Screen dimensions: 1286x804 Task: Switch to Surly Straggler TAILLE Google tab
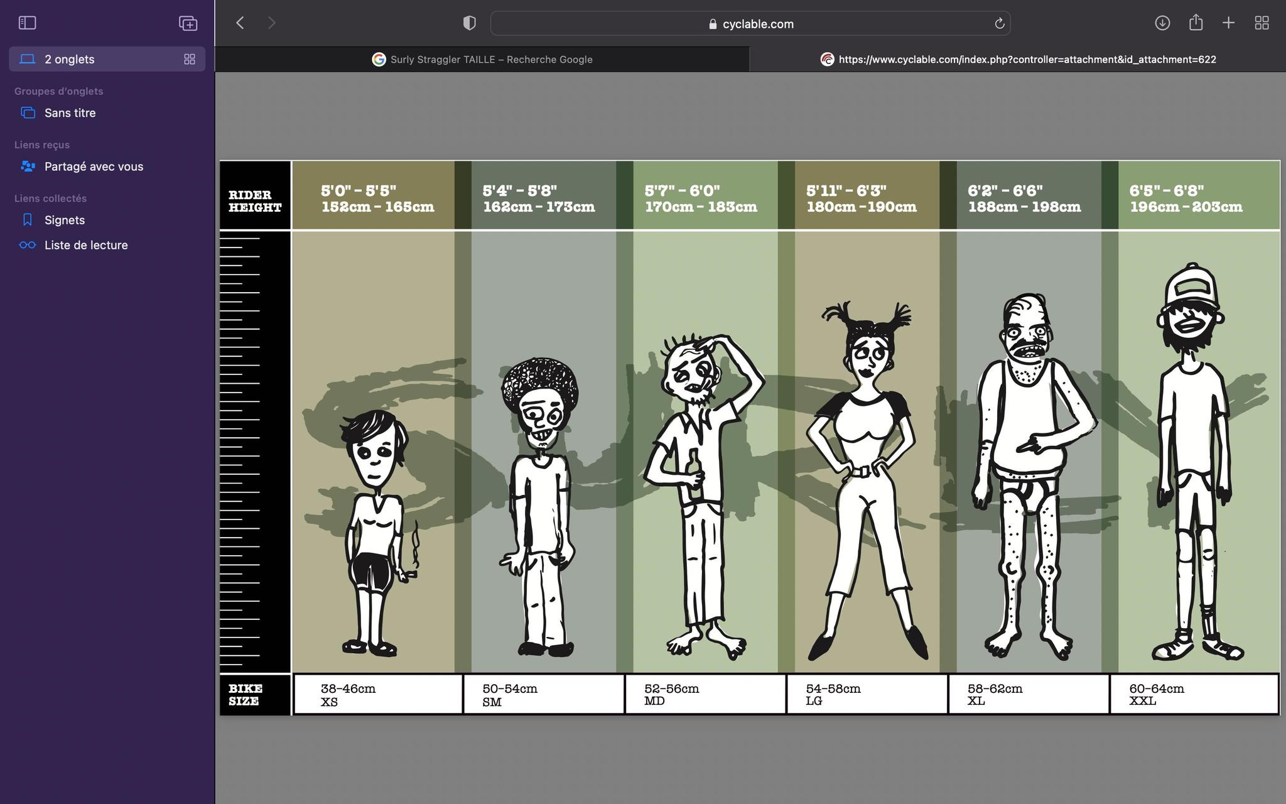click(482, 59)
